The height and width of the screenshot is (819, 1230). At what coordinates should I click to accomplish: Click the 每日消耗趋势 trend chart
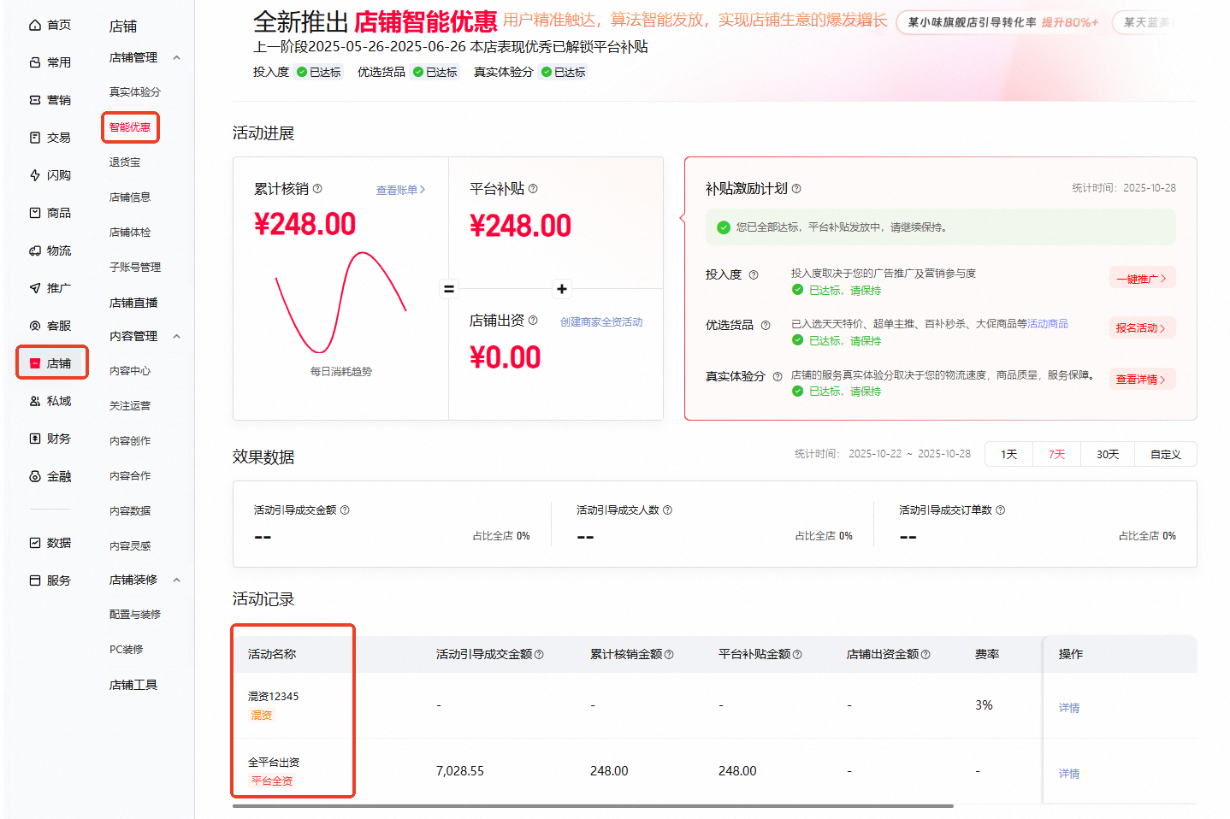[x=341, y=303]
